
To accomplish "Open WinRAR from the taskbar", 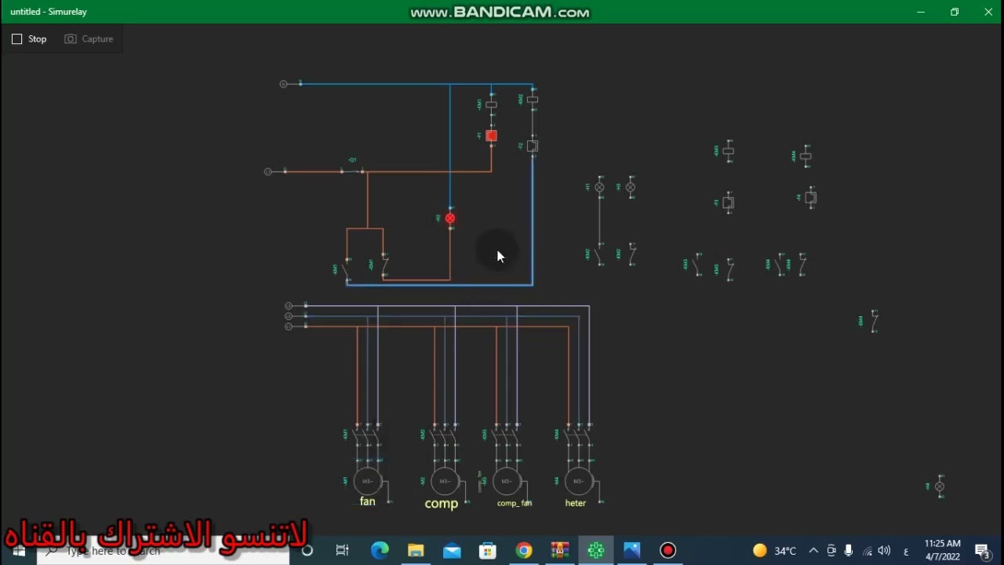I will pyautogui.click(x=560, y=550).
